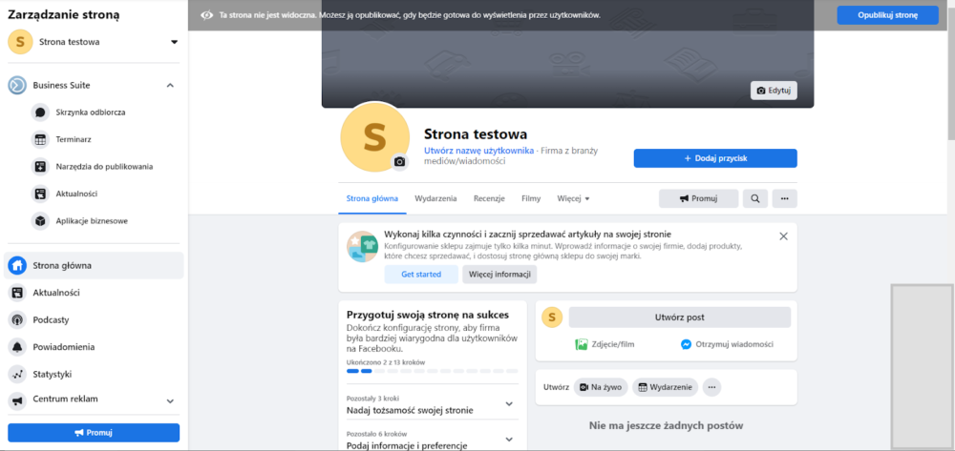Click the Przygotuj swoją stronę na sukces heading
The height and width of the screenshot is (451, 955).
[x=428, y=315]
